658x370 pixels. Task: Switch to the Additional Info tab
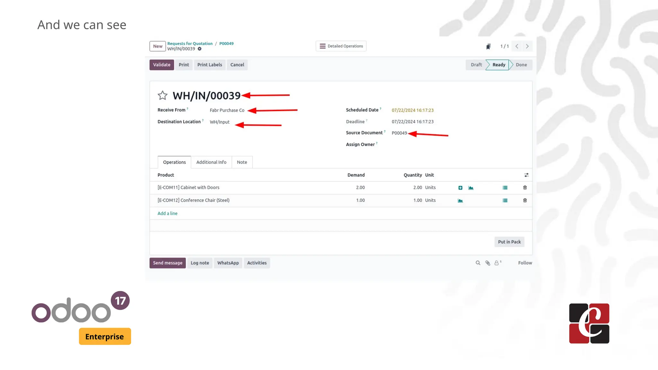211,162
